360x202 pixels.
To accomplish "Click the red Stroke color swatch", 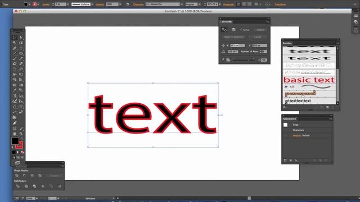I will 20,145.
